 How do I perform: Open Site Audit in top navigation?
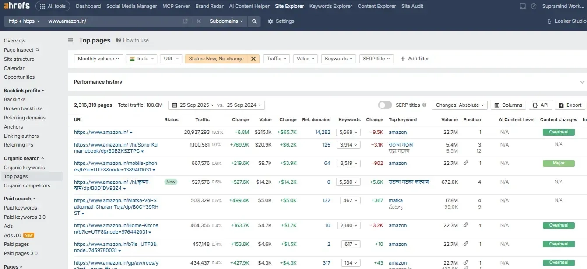tap(412, 6)
